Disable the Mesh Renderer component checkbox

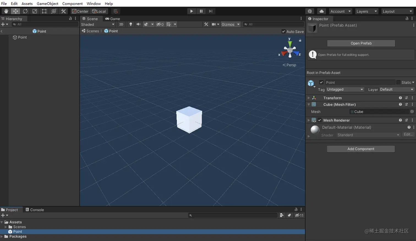pyautogui.click(x=320, y=120)
